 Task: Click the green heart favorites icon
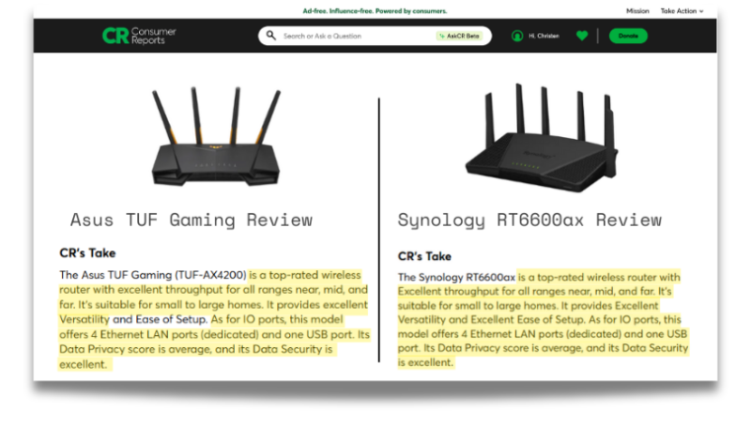(x=582, y=36)
